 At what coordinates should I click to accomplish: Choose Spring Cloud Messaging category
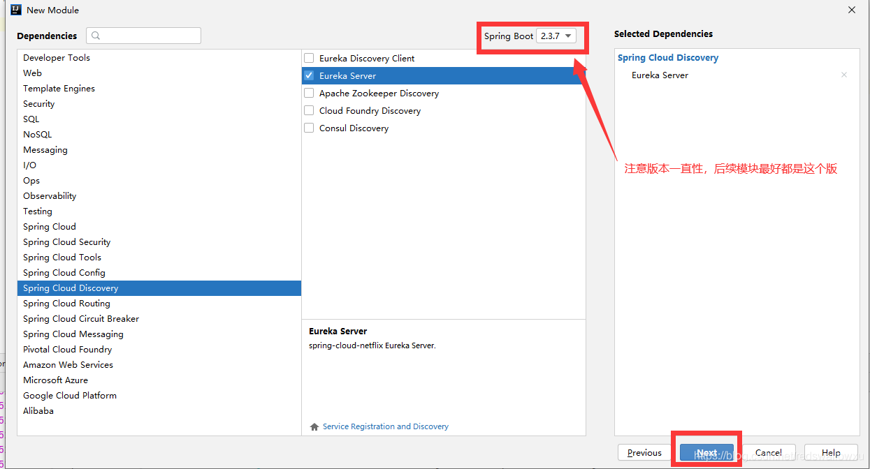click(x=159, y=334)
